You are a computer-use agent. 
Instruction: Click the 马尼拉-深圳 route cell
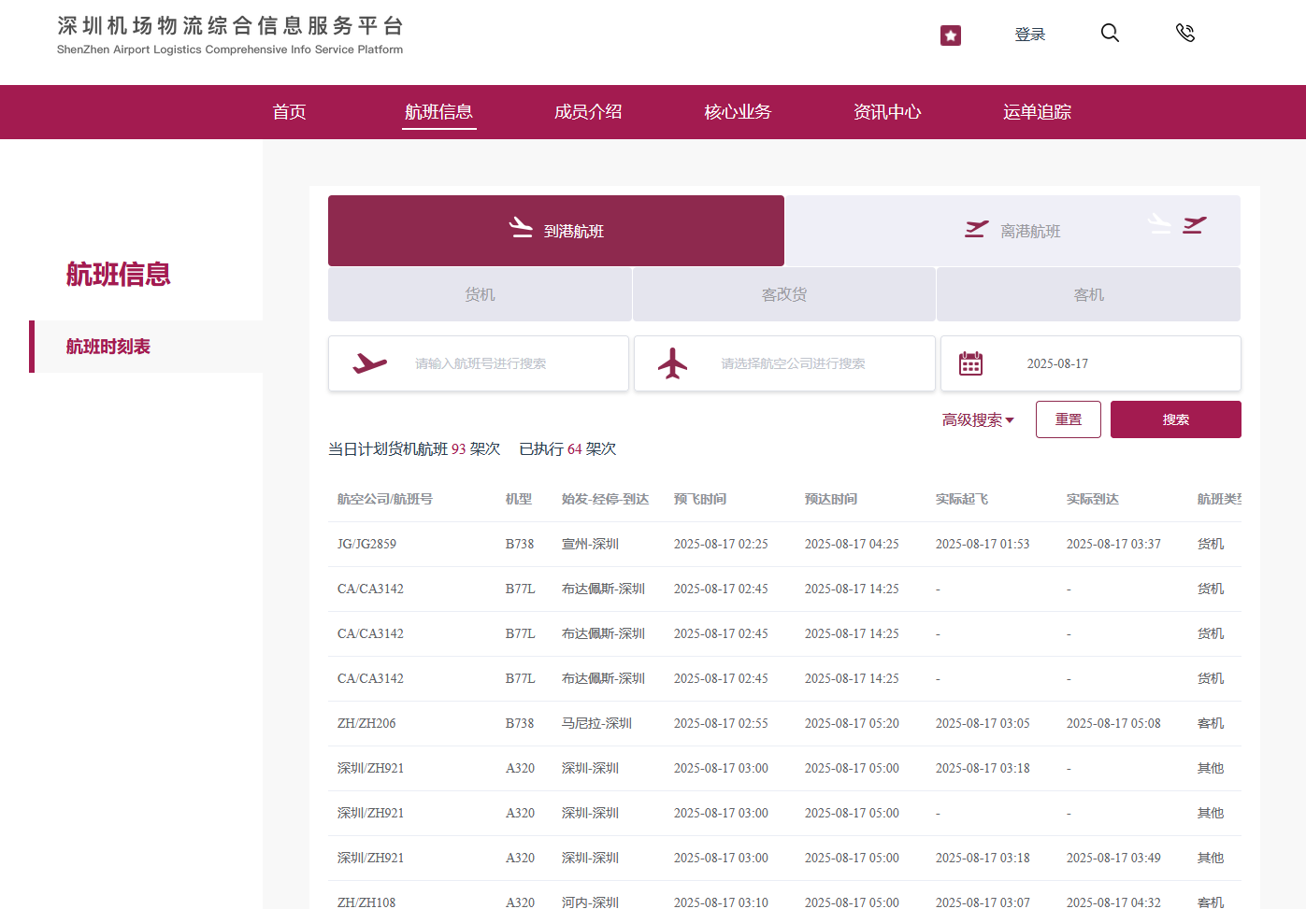pos(597,724)
